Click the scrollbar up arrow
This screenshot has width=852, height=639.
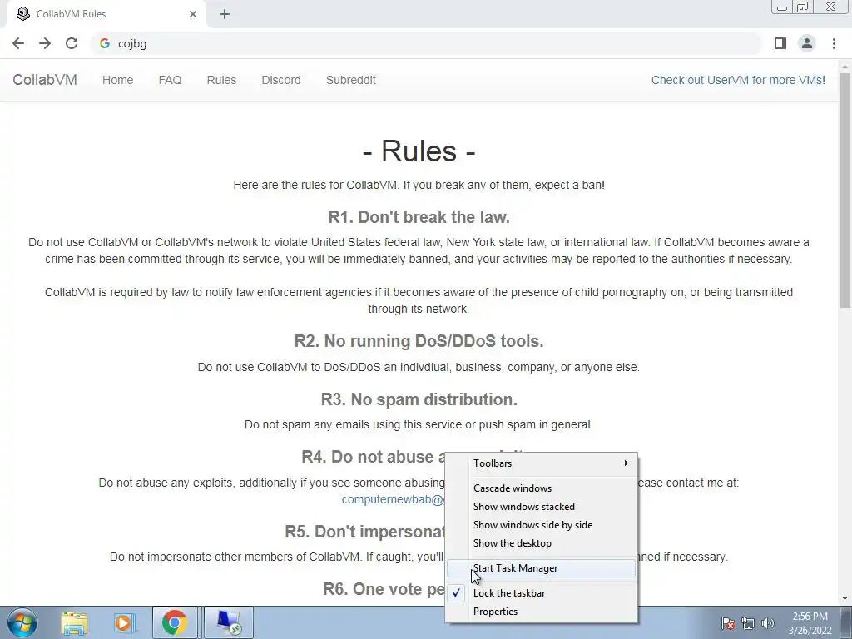(x=845, y=67)
